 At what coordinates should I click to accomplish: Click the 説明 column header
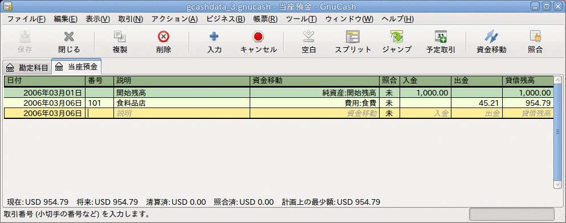[x=182, y=81]
